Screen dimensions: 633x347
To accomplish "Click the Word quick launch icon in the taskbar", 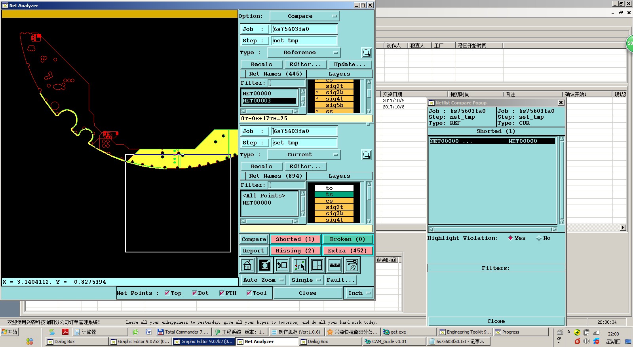I will [148, 332].
